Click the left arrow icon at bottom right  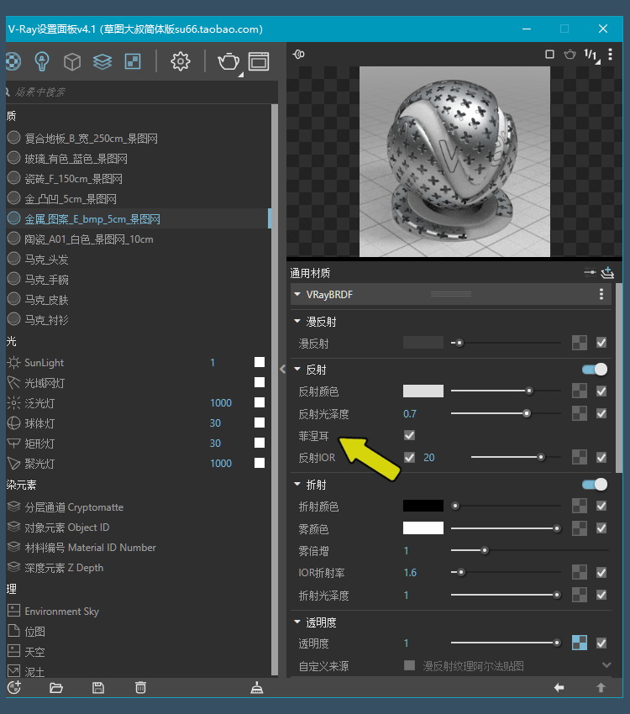559,688
